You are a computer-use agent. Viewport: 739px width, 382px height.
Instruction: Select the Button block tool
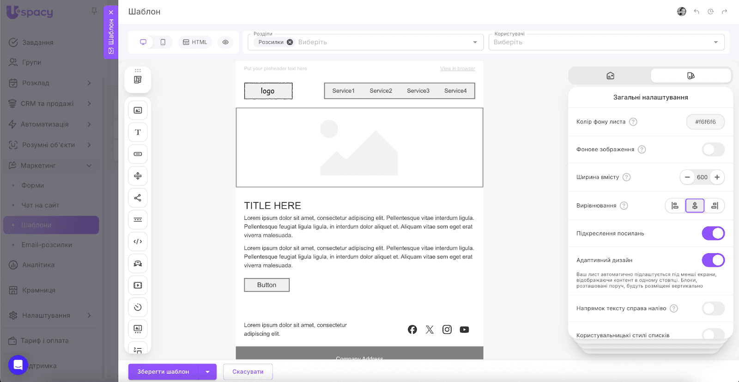point(138,154)
